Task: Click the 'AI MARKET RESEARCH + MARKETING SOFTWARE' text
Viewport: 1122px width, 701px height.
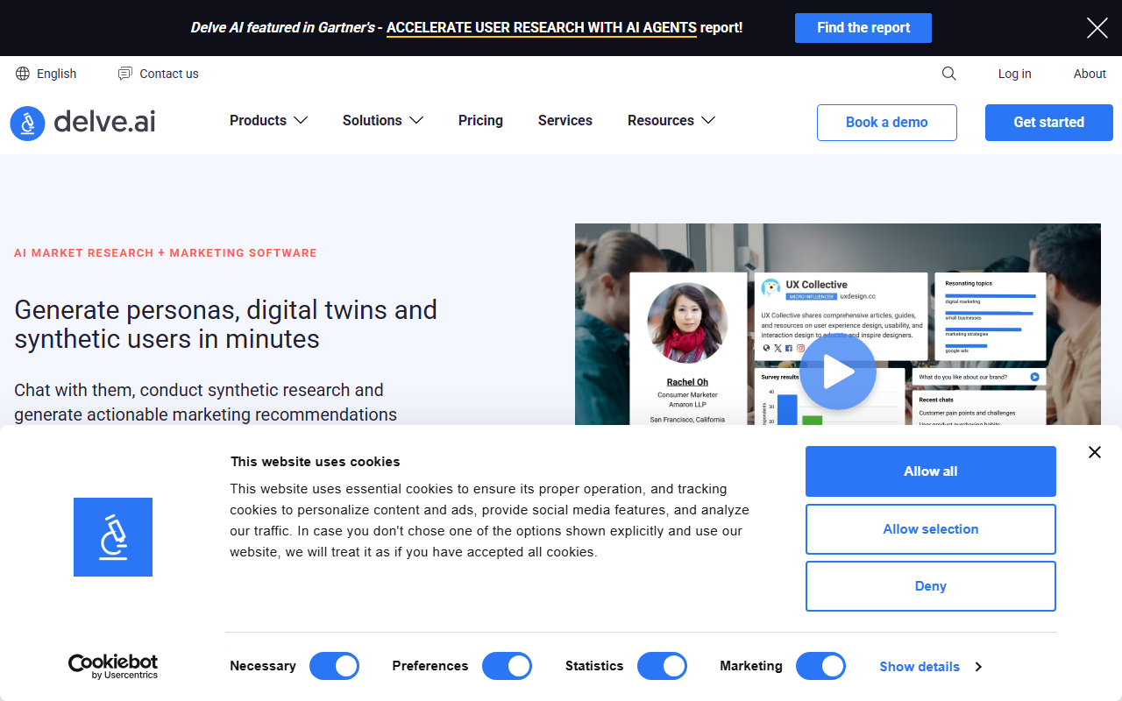Action: pyautogui.click(x=166, y=252)
